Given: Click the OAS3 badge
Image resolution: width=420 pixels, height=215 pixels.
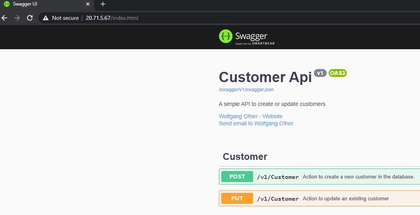Looking at the screenshot, I should [x=337, y=73].
